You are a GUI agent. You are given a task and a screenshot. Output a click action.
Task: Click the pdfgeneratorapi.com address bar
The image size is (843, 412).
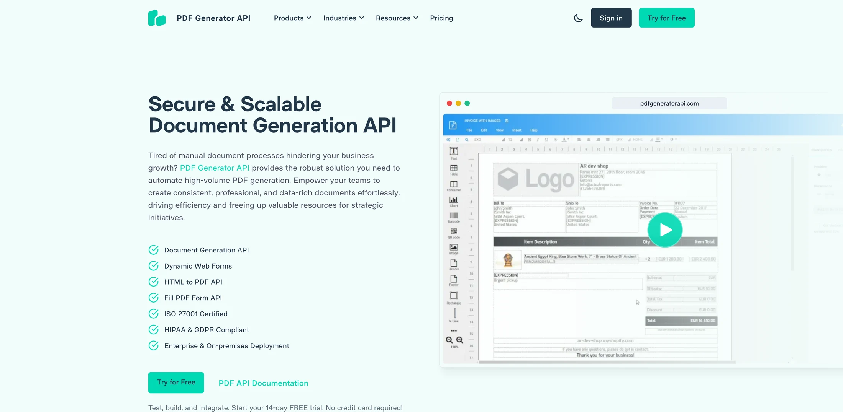(x=669, y=103)
